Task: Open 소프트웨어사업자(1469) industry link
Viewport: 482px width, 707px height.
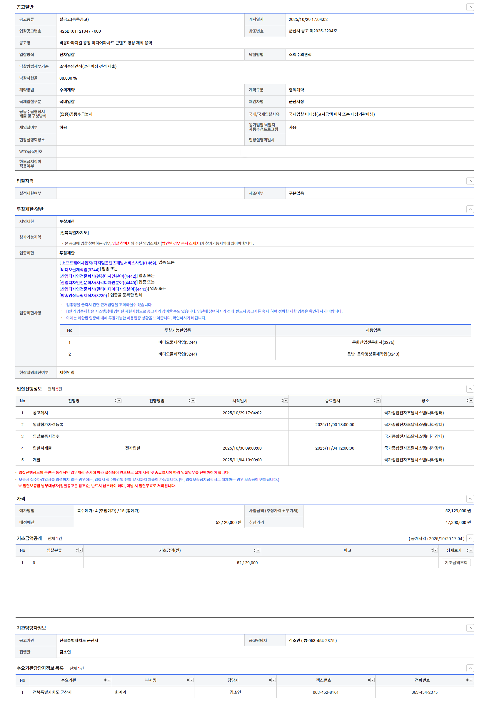Action: (109, 263)
